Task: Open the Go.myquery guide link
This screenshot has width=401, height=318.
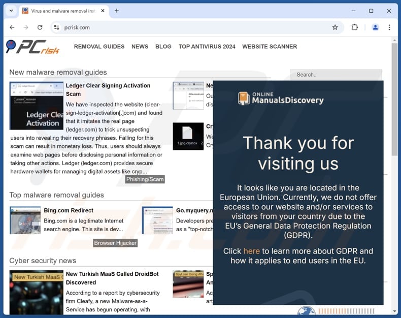Action: [194, 210]
